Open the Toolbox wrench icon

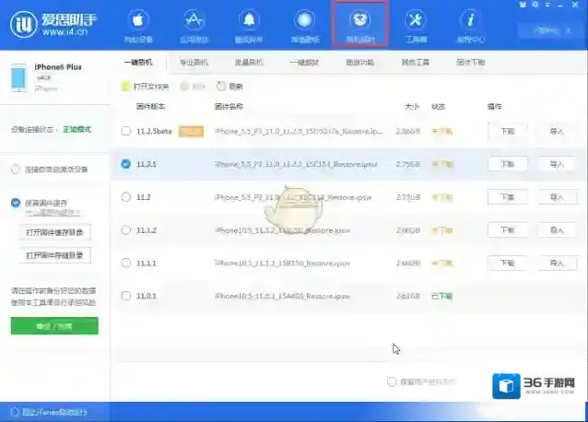[x=416, y=20]
